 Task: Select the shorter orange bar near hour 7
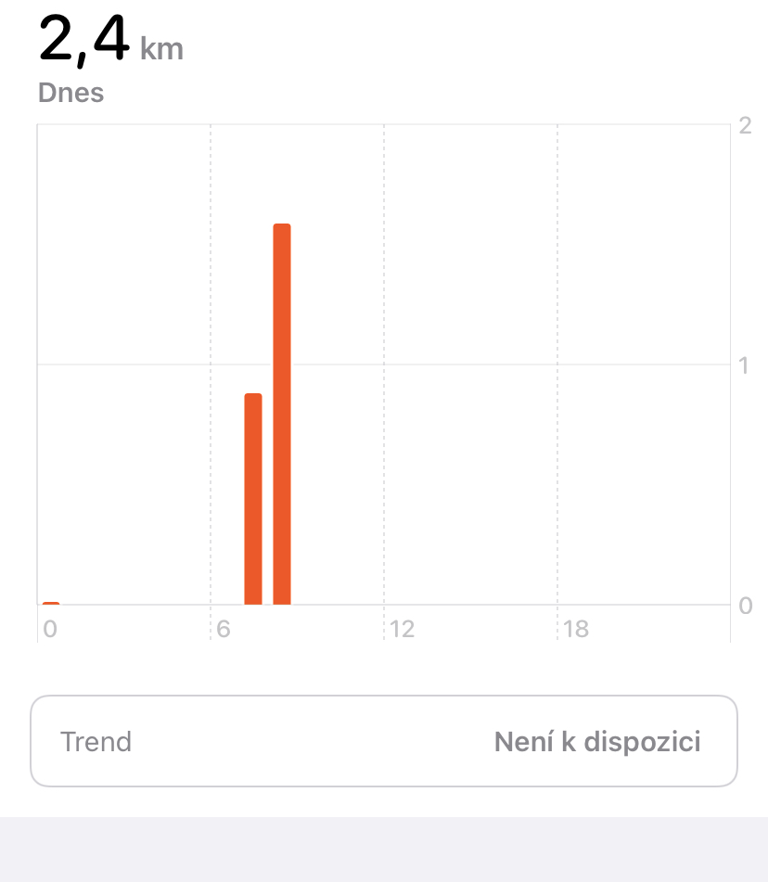(x=253, y=499)
